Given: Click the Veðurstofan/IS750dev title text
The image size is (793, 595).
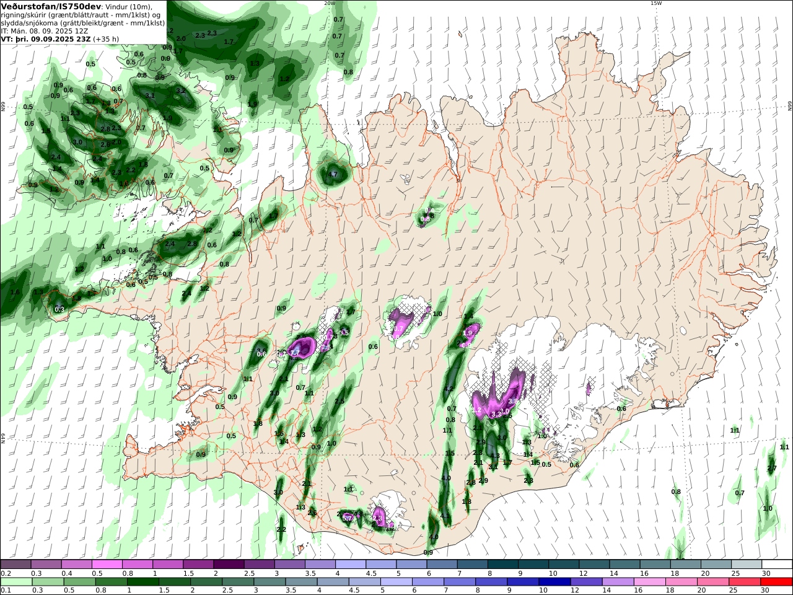Looking at the screenshot, I should [x=52, y=6].
